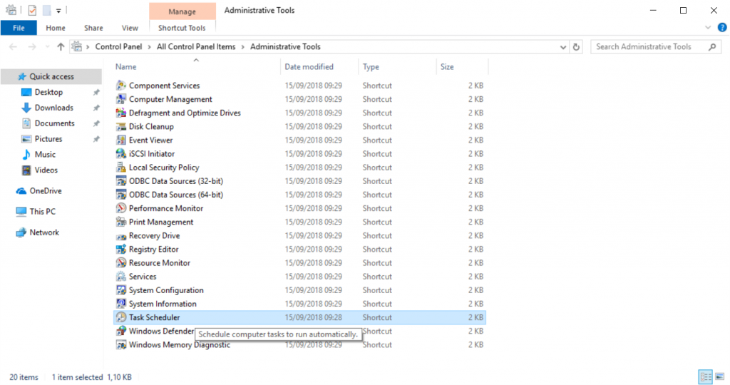Navigate to All Control Panel Items breadcrumb
The image size is (730, 385).
[196, 46]
